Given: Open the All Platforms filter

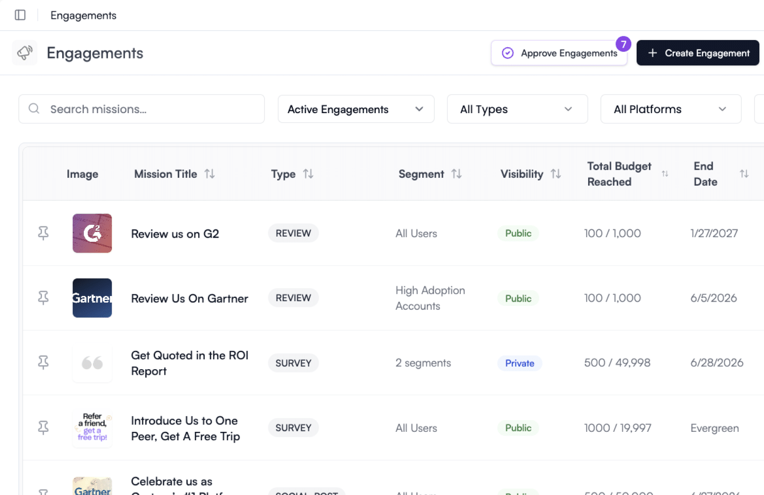Looking at the screenshot, I should click(x=670, y=109).
